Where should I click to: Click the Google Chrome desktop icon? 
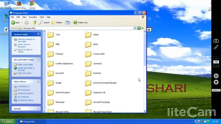click(32, 5)
